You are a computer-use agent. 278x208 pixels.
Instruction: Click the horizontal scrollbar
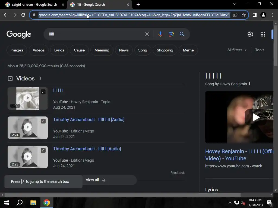[122, 195]
